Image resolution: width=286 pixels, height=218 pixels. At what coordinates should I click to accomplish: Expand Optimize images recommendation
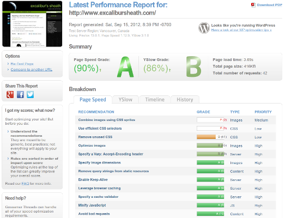(x=92, y=146)
